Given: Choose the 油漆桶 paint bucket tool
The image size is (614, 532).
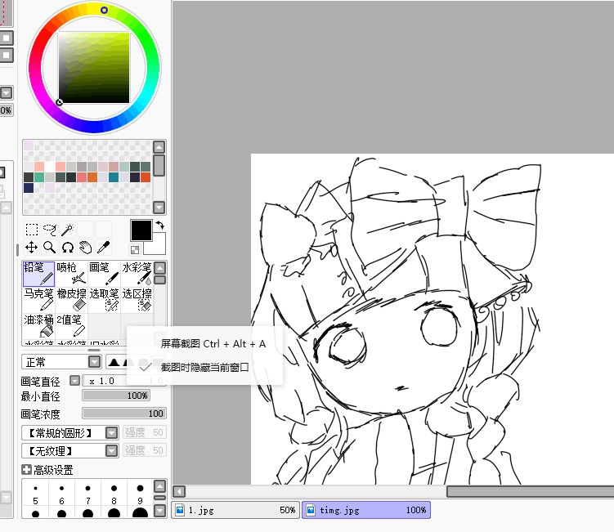Looking at the screenshot, I should pos(38,326).
